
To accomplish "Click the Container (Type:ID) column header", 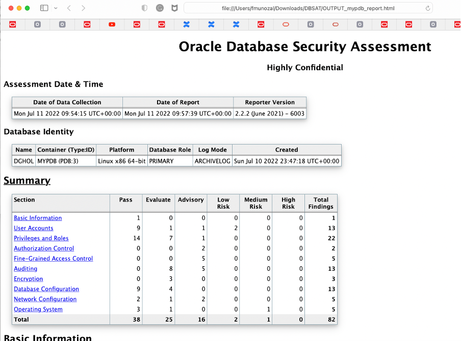I will [x=66, y=150].
